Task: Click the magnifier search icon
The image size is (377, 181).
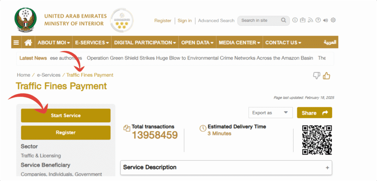Action: pos(284,21)
